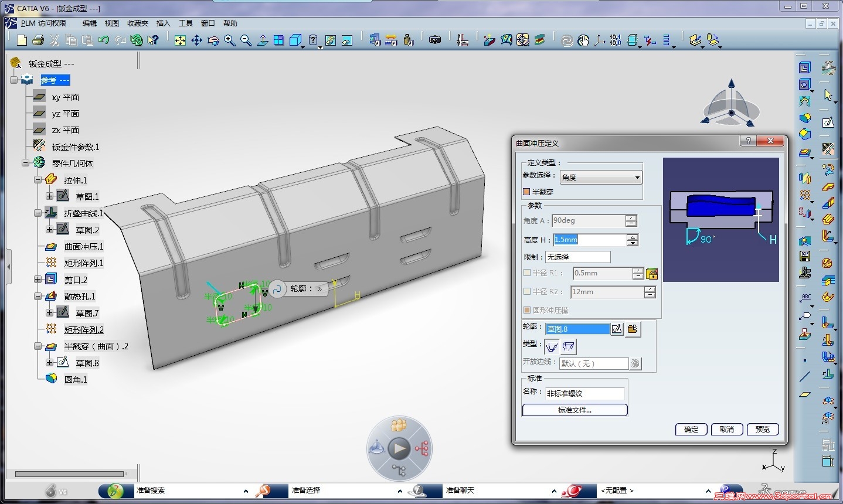843x504 pixels.
Task: Increase 高度 H with the up spinner arrow
Action: tap(632, 237)
